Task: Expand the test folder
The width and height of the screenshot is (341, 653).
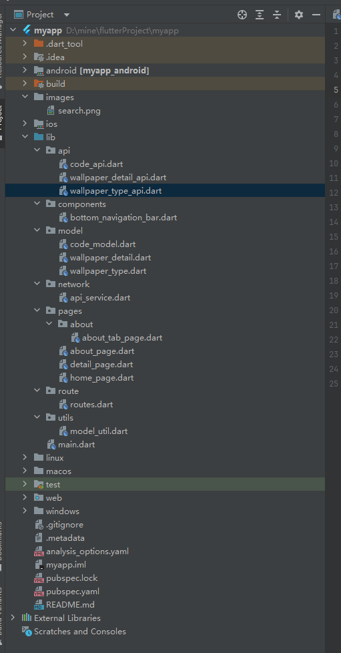Action: click(x=25, y=484)
